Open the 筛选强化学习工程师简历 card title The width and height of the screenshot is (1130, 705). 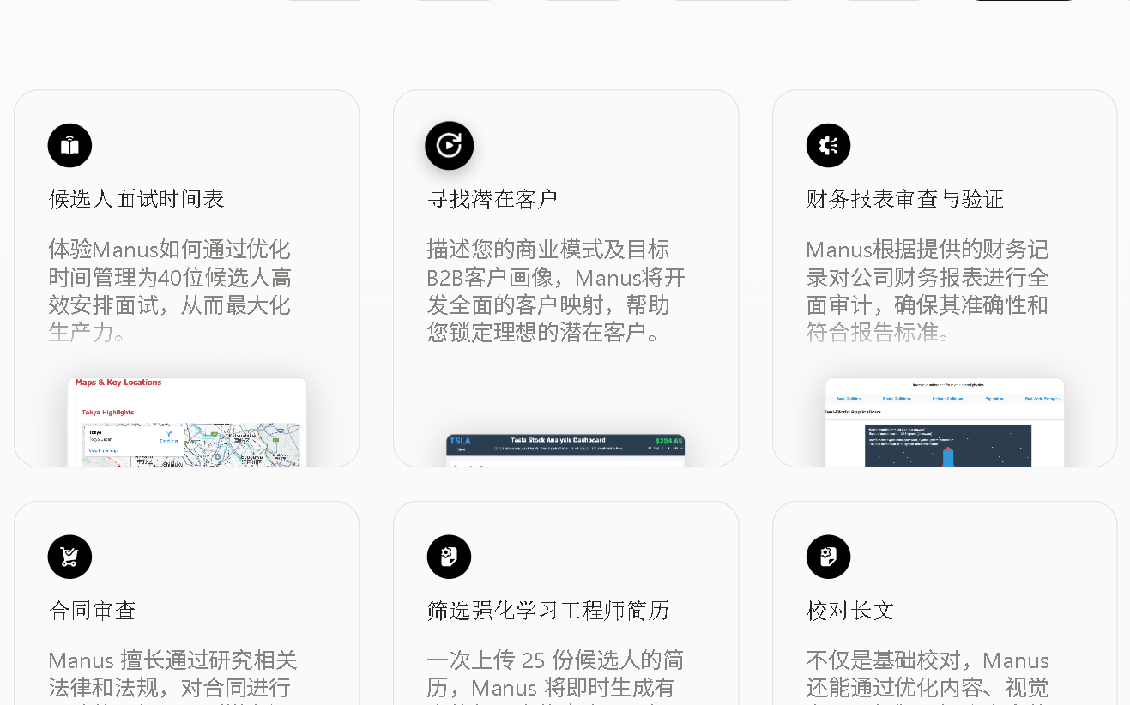pyautogui.click(x=548, y=611)
